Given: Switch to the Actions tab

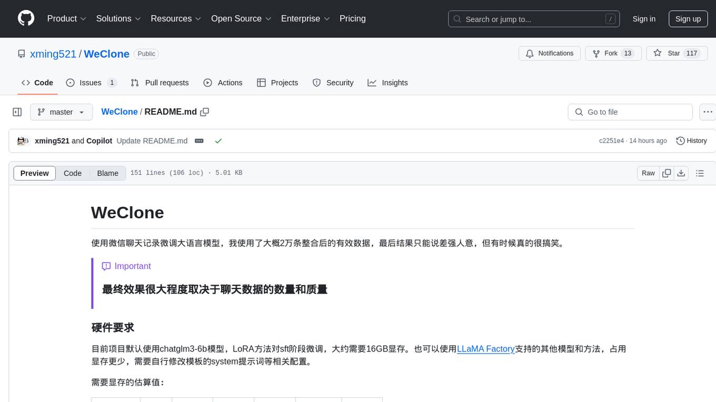Looking at the screenshot, I should [x=223, y=83].
